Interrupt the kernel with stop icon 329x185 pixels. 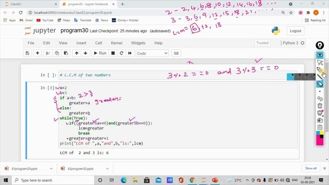coord(113,53)
